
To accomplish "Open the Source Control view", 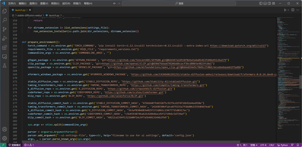I will [x=4, y=29].
